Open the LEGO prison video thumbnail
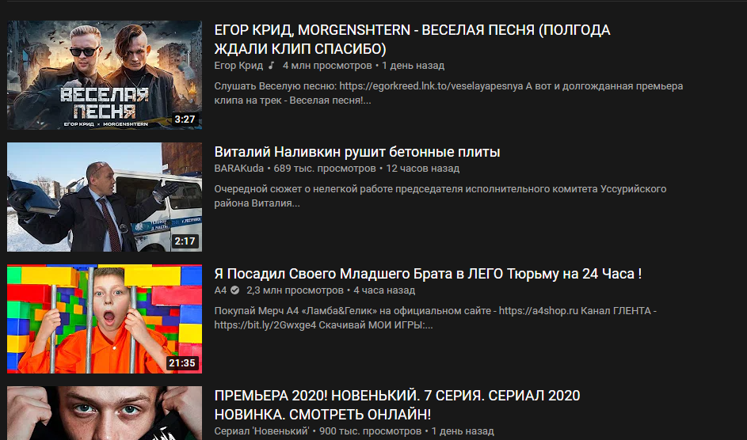The width and height of the screenshot is (747, 440). pyautogui.click(x=105, y=319)
